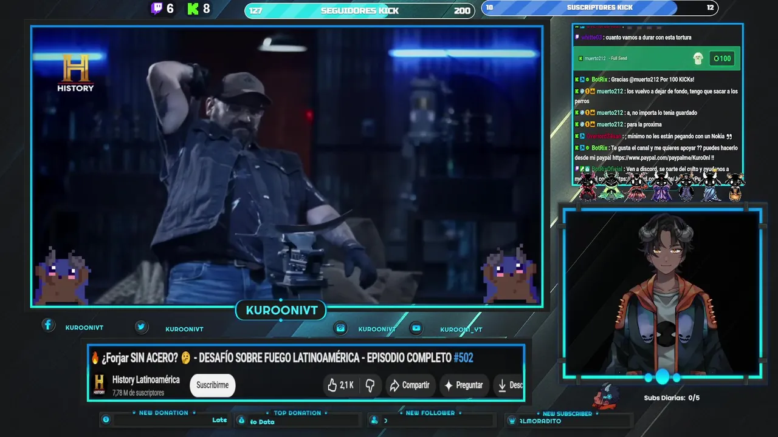This screenshot has width=778, height=437.
Task: Click muerto212's 'los vuelvo a dejar de fondo' message
Action: point(656,96)
